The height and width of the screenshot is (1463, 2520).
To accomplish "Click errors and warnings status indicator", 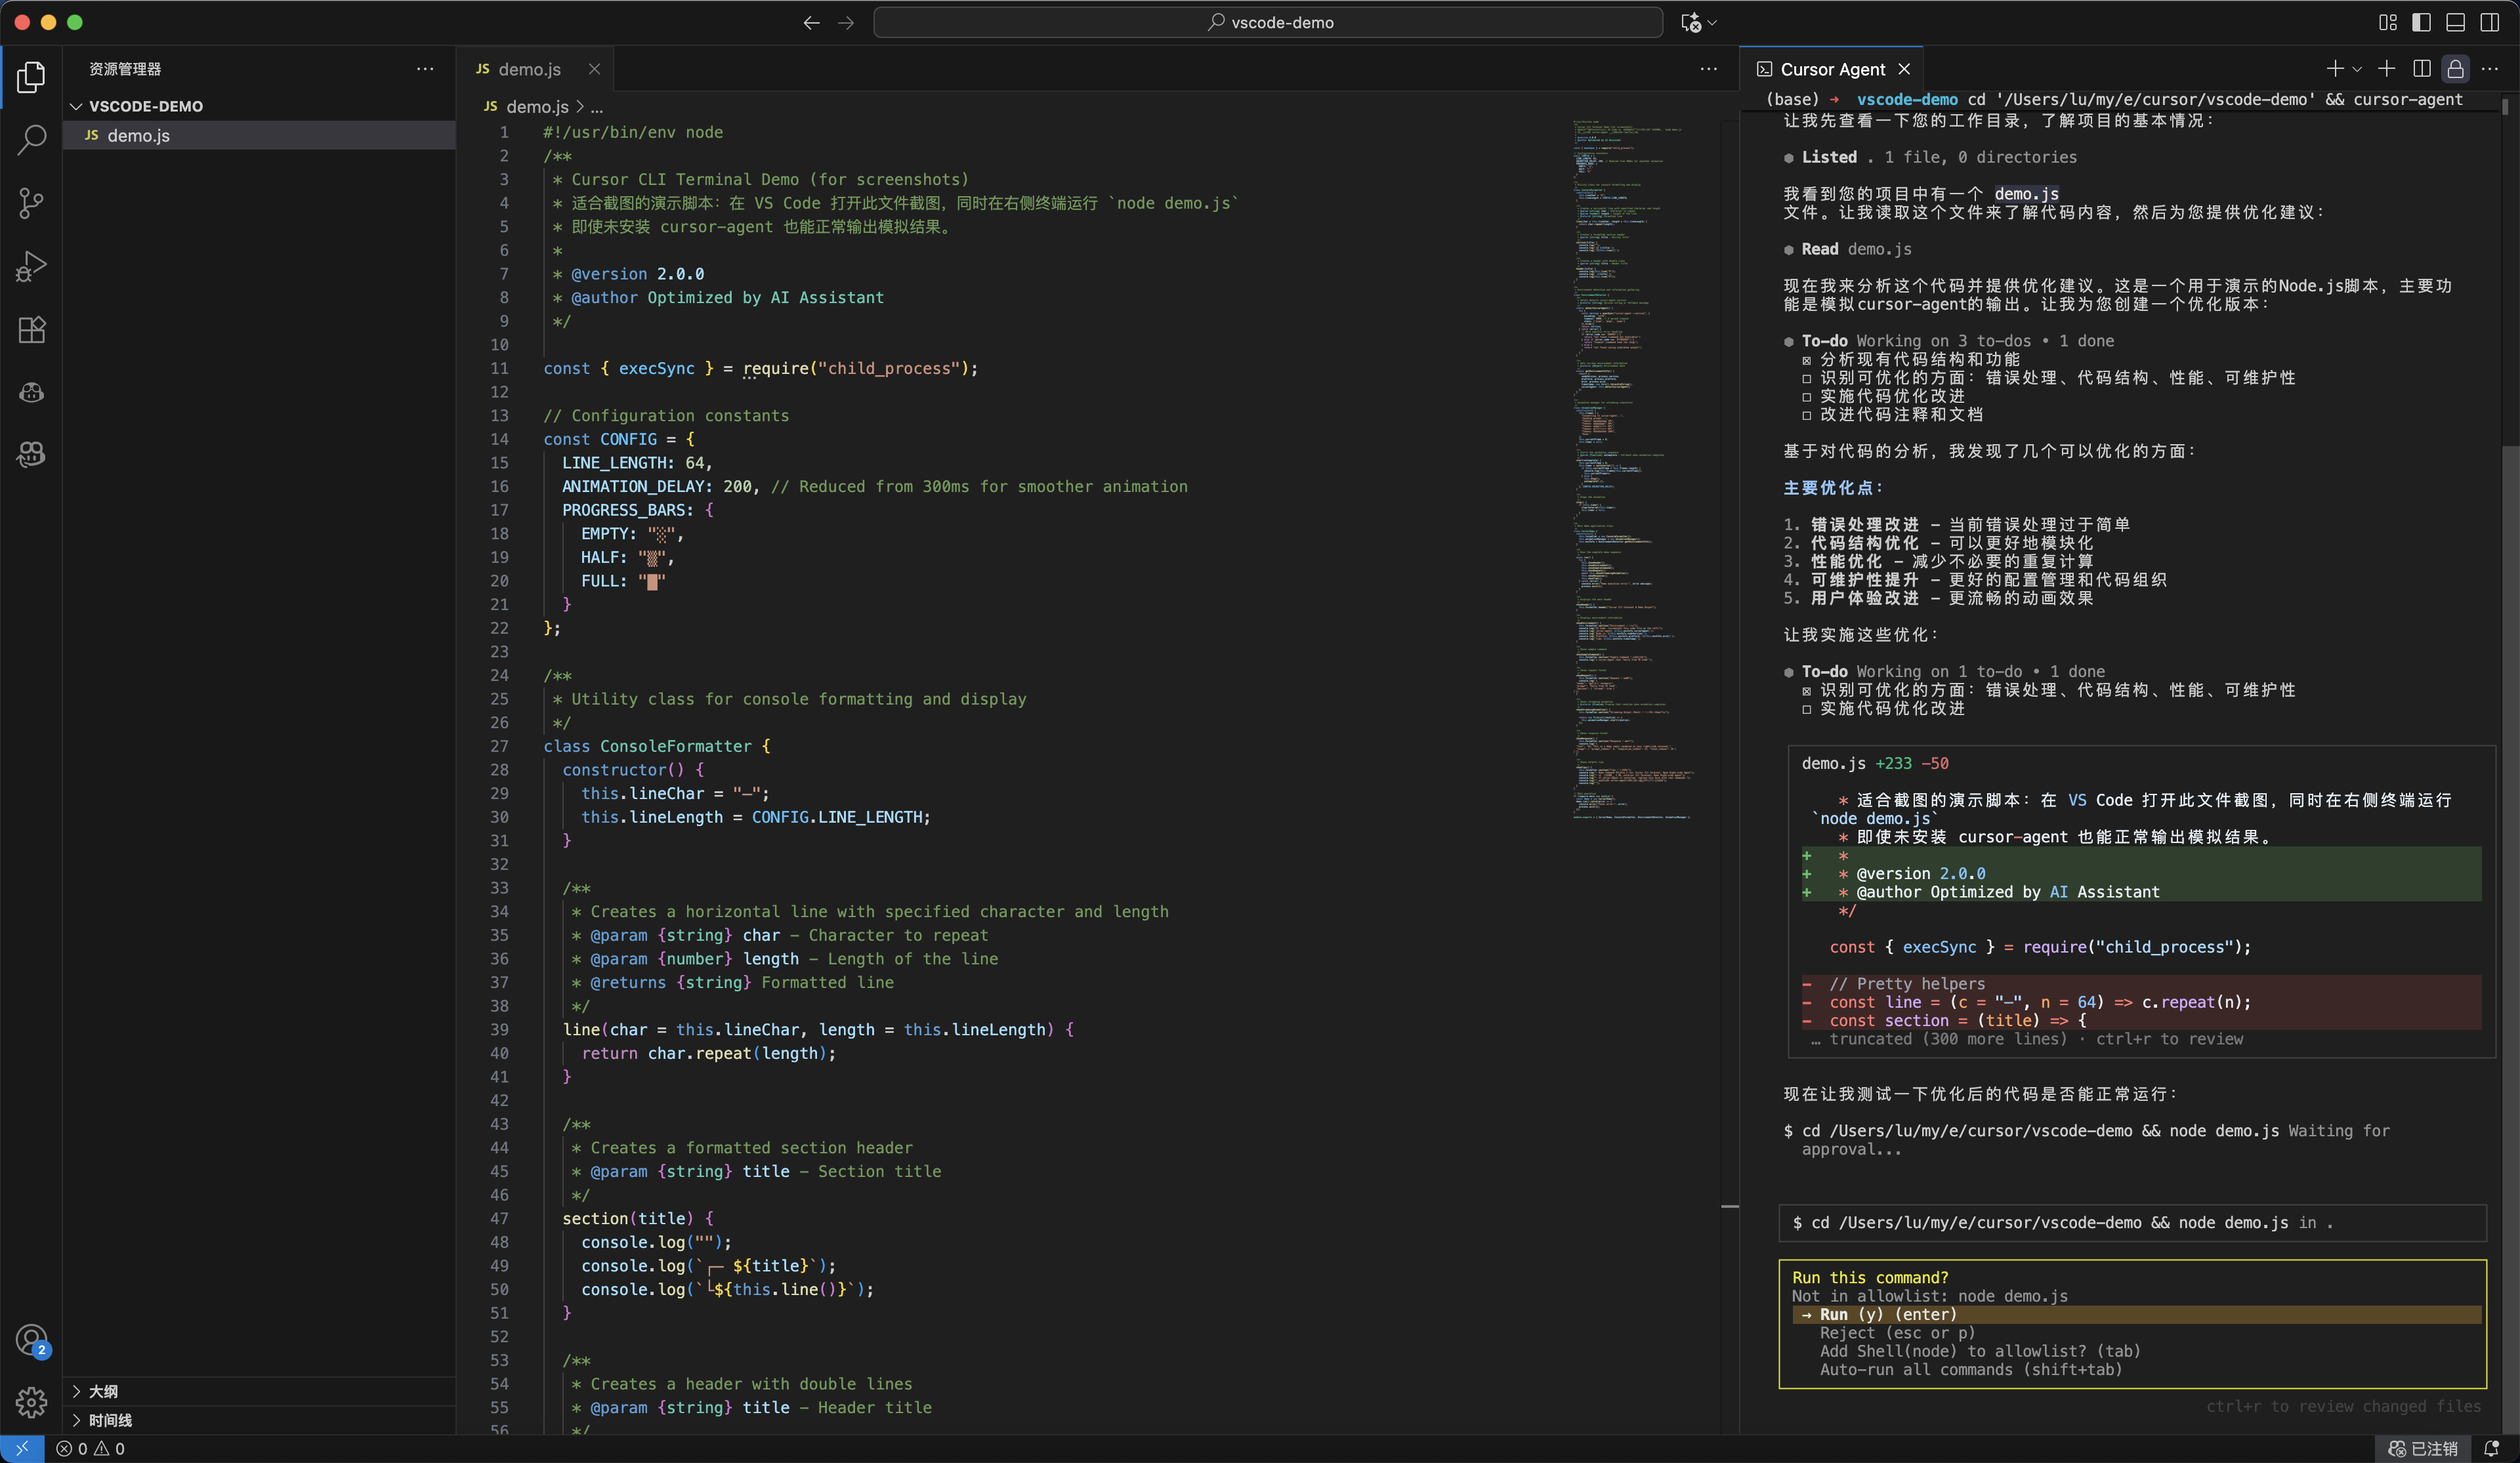I will click(91, 1448).
